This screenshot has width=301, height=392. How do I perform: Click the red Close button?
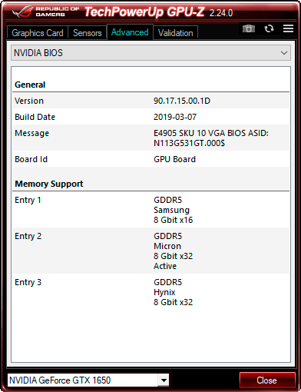(x=267, y=380)
